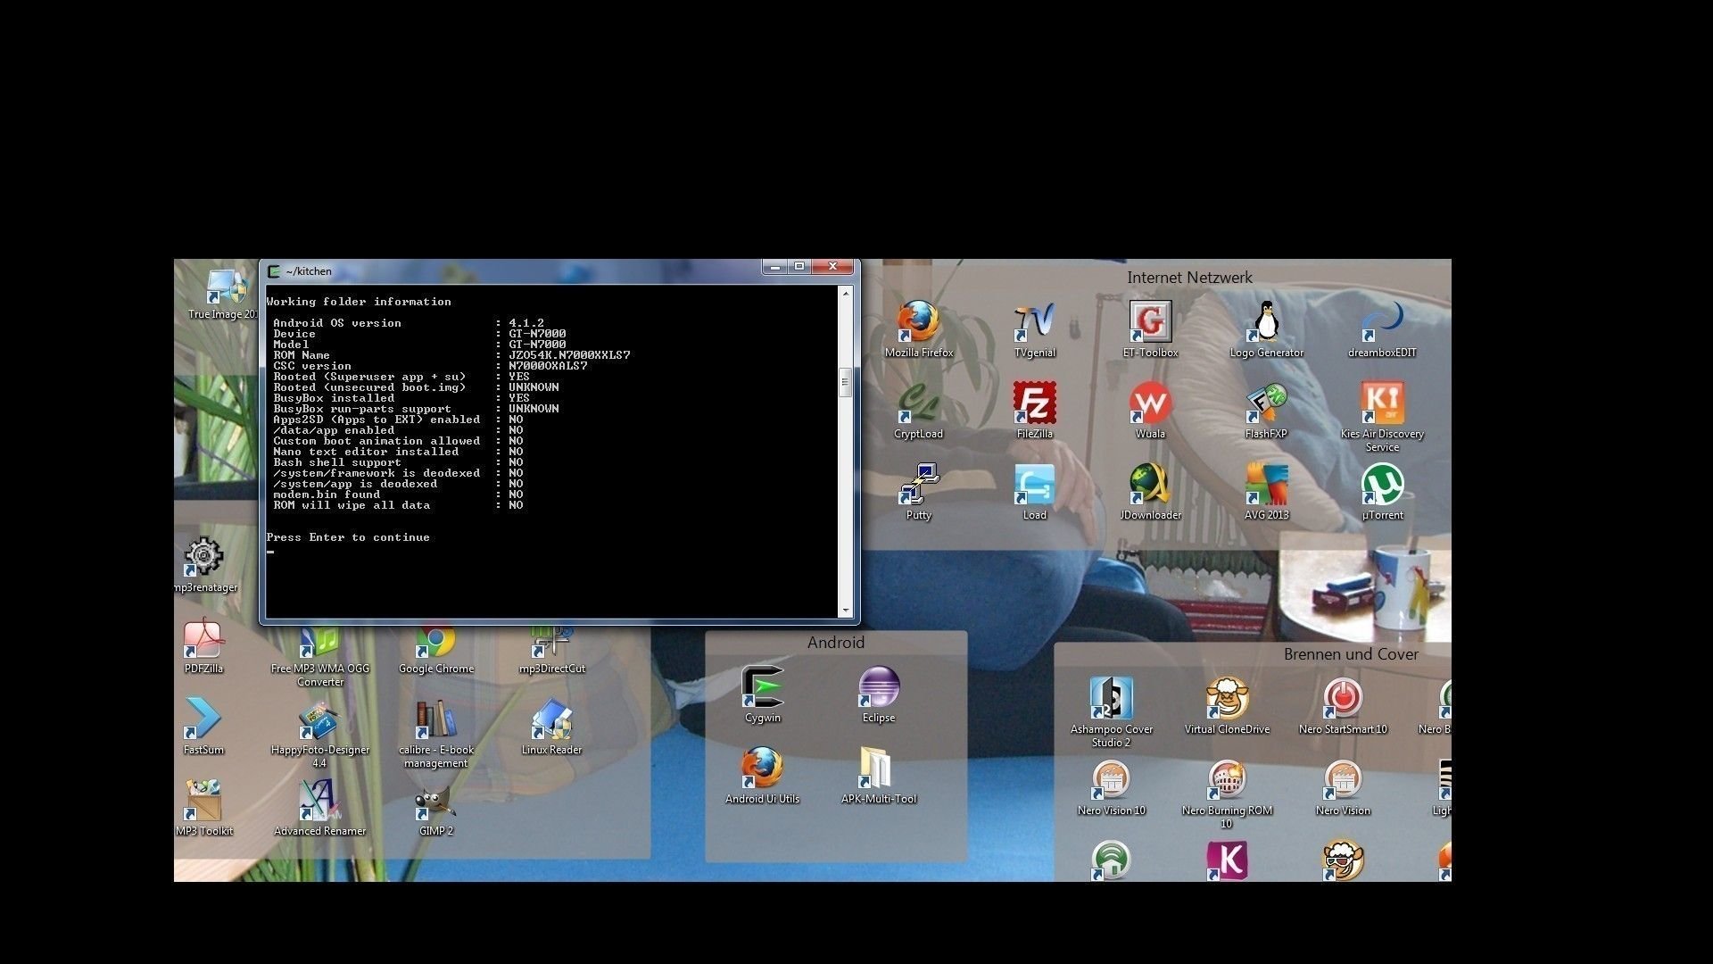The width and height of the screenshot is (1713, 964).
Task: Click the ~/kitchen window title bar text
Action: pos(309,271)
